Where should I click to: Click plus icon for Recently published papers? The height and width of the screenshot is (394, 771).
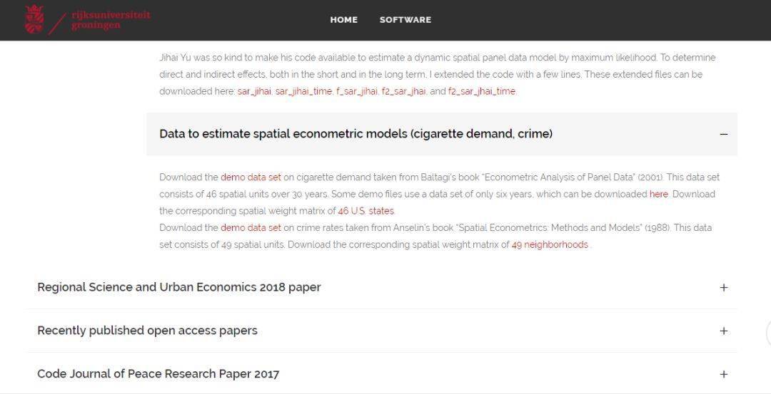723,331
